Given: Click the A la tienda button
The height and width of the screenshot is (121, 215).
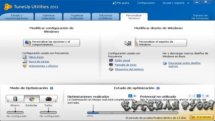Looking at the screenshot, I should coord(202,117).
